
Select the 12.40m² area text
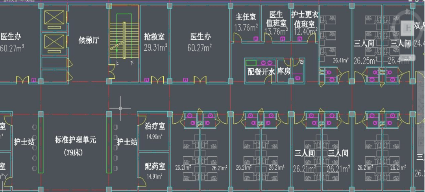coord(306,31)
